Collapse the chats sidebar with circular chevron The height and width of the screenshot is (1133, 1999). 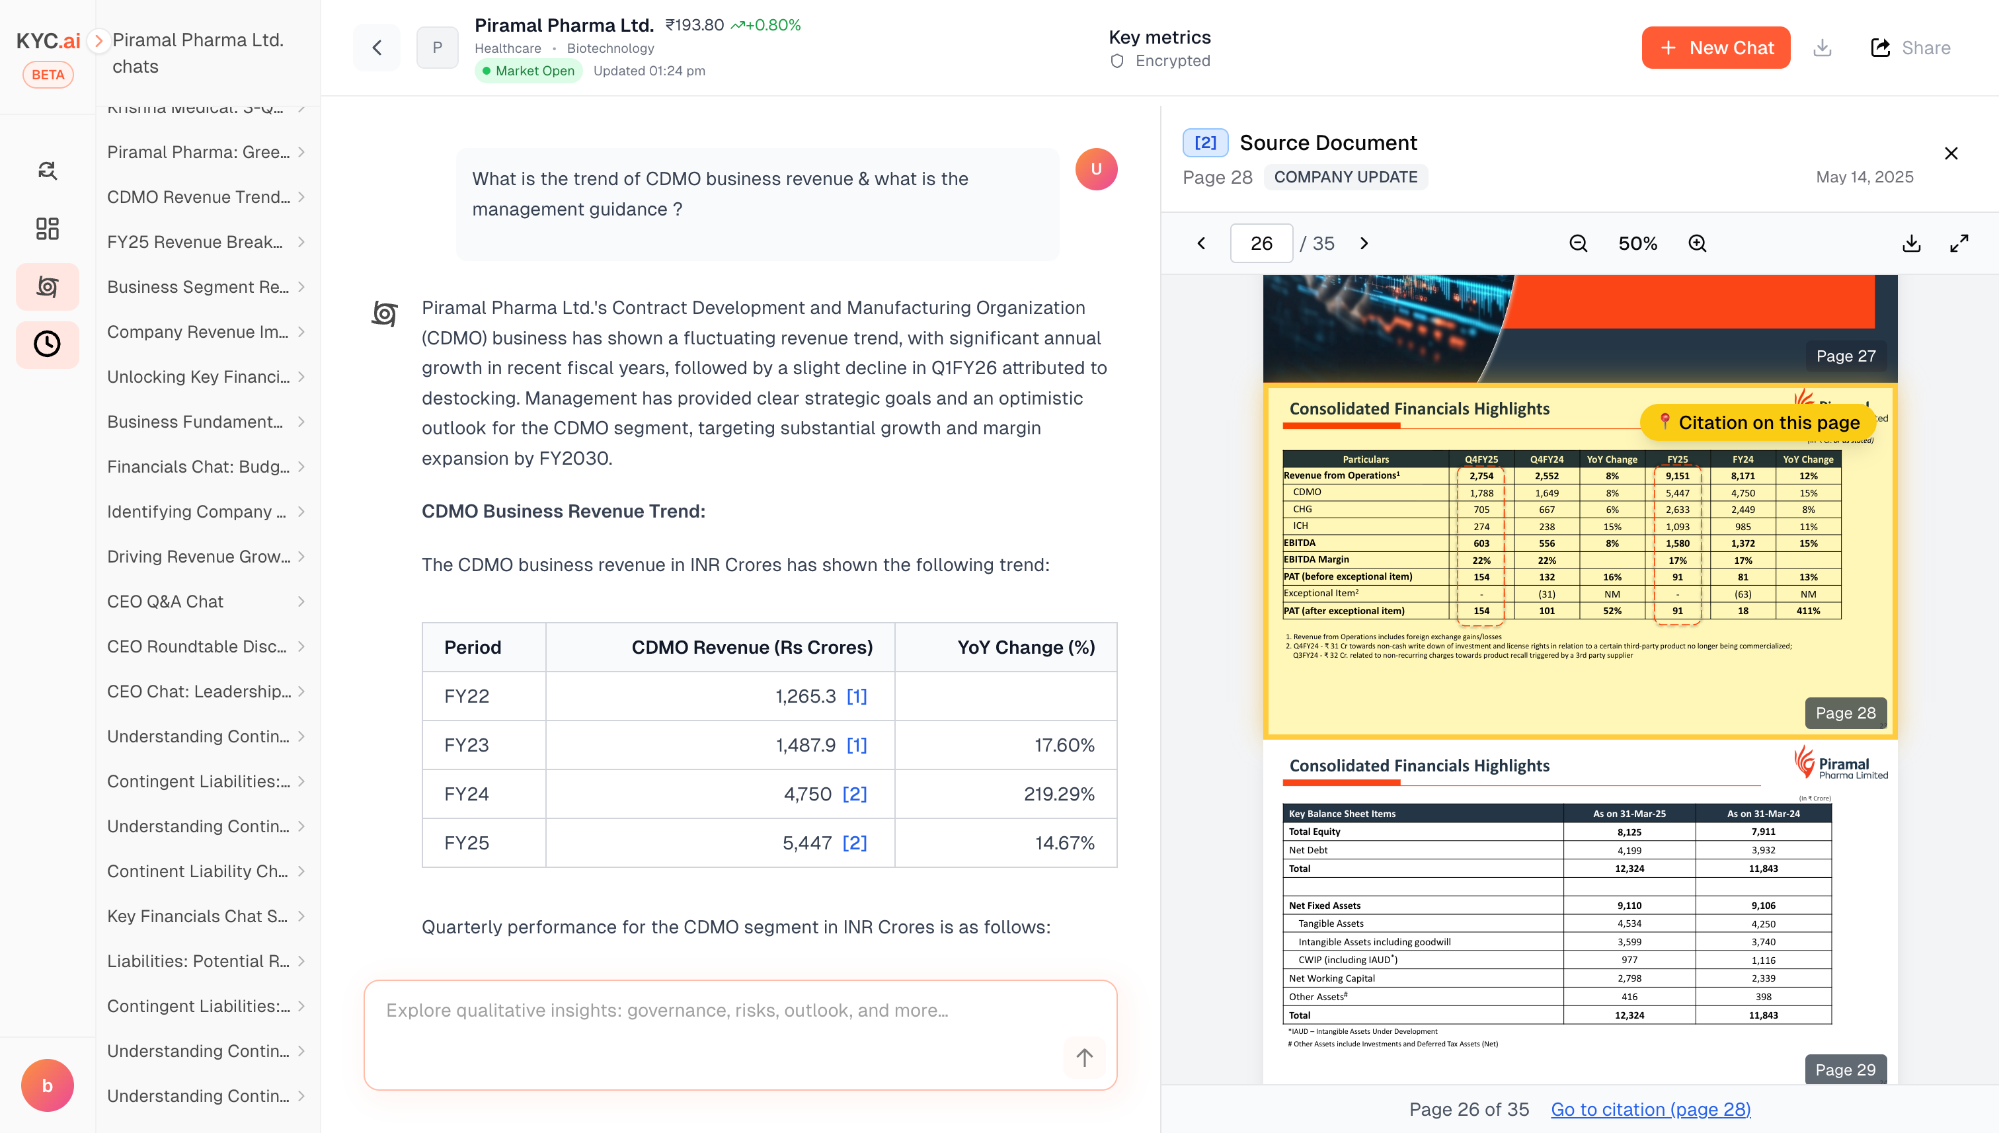tap(98, 41)
